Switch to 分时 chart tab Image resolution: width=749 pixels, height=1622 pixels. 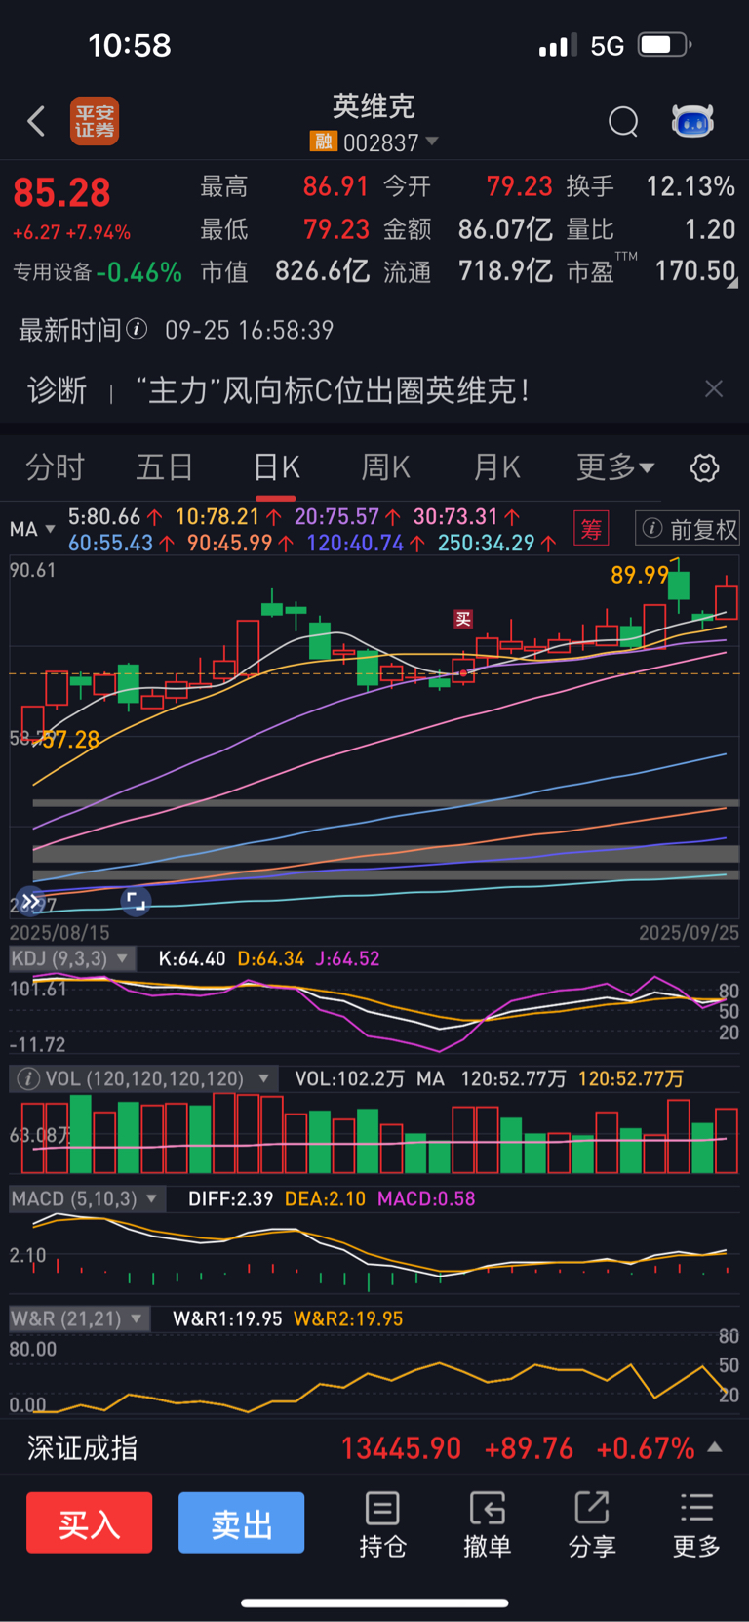tap(56, 467)
